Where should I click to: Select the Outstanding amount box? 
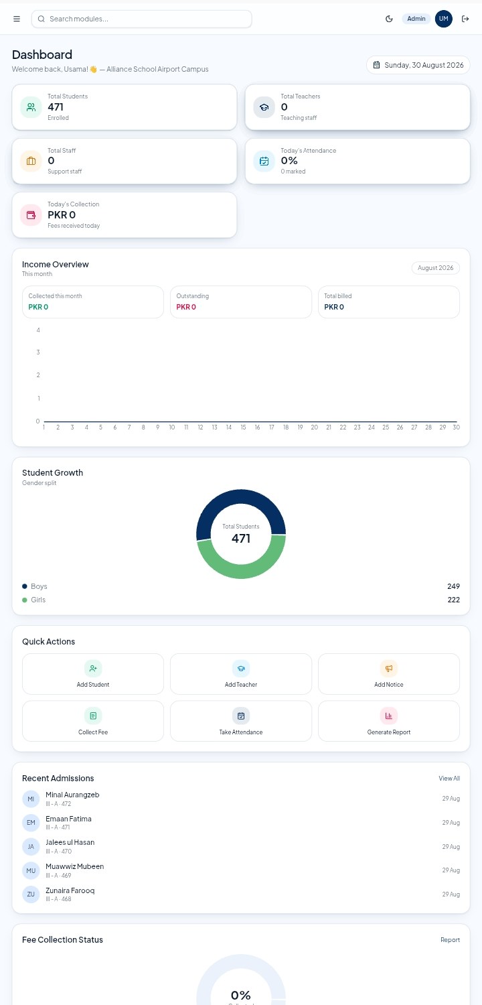[x=241, y=302]
